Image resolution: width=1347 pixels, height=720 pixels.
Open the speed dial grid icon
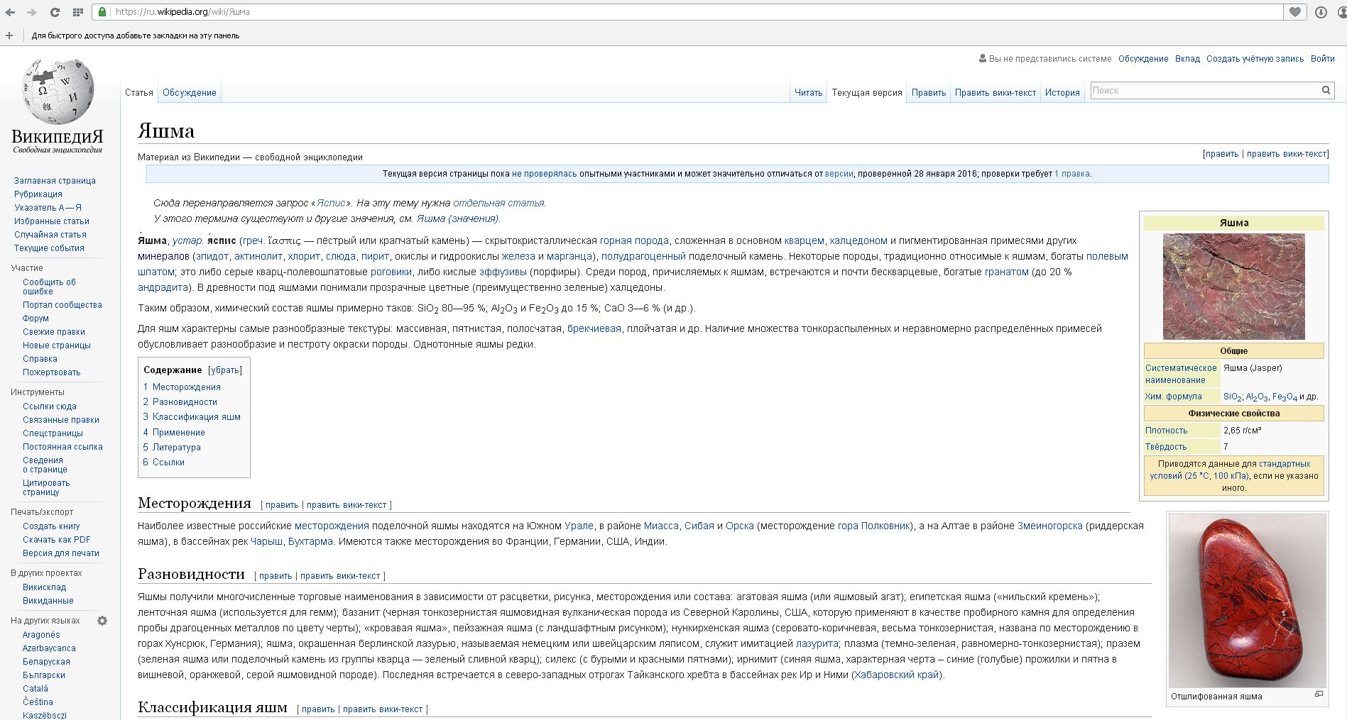tap(78, 12)
